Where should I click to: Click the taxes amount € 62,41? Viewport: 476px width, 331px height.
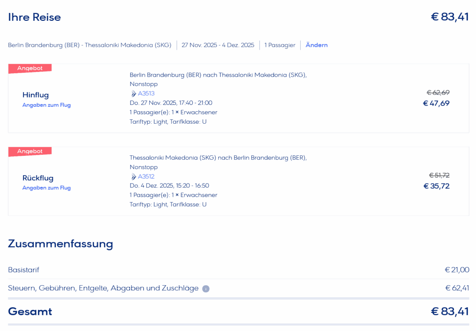457,288
